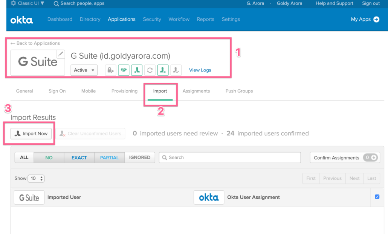The image size is (388, 234).
Task: Open the Dashboard menu
Action: point(60,19)
